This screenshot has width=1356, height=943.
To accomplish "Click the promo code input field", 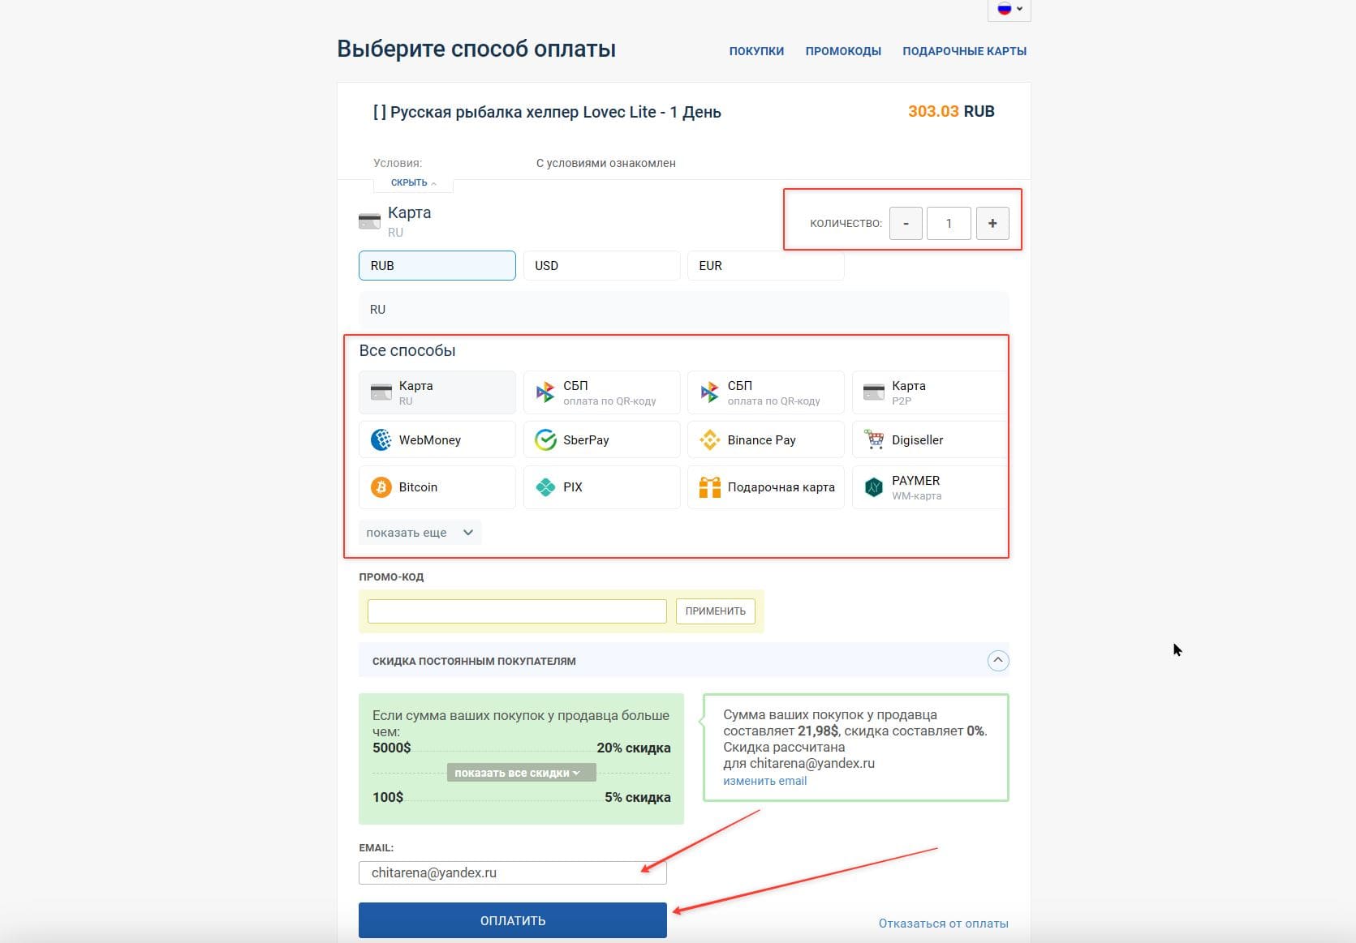I will click(x=517, y=611).
